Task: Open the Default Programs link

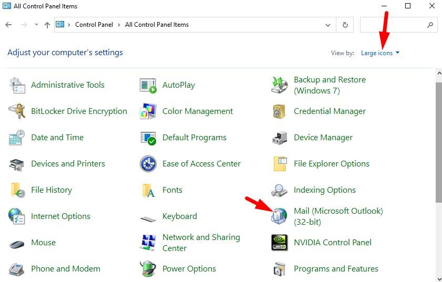Action: tap(194, 138)
